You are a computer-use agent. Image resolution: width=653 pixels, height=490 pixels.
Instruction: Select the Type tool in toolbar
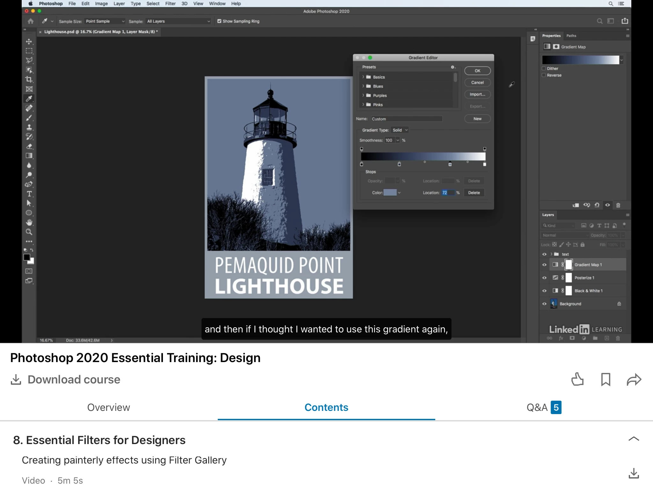click(29, 194)
